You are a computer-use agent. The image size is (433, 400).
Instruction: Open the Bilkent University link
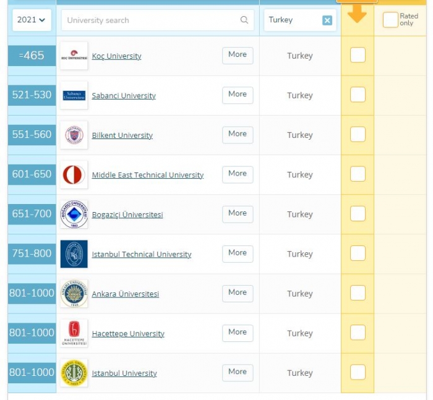pyautogui.click(x=122, y=135)
